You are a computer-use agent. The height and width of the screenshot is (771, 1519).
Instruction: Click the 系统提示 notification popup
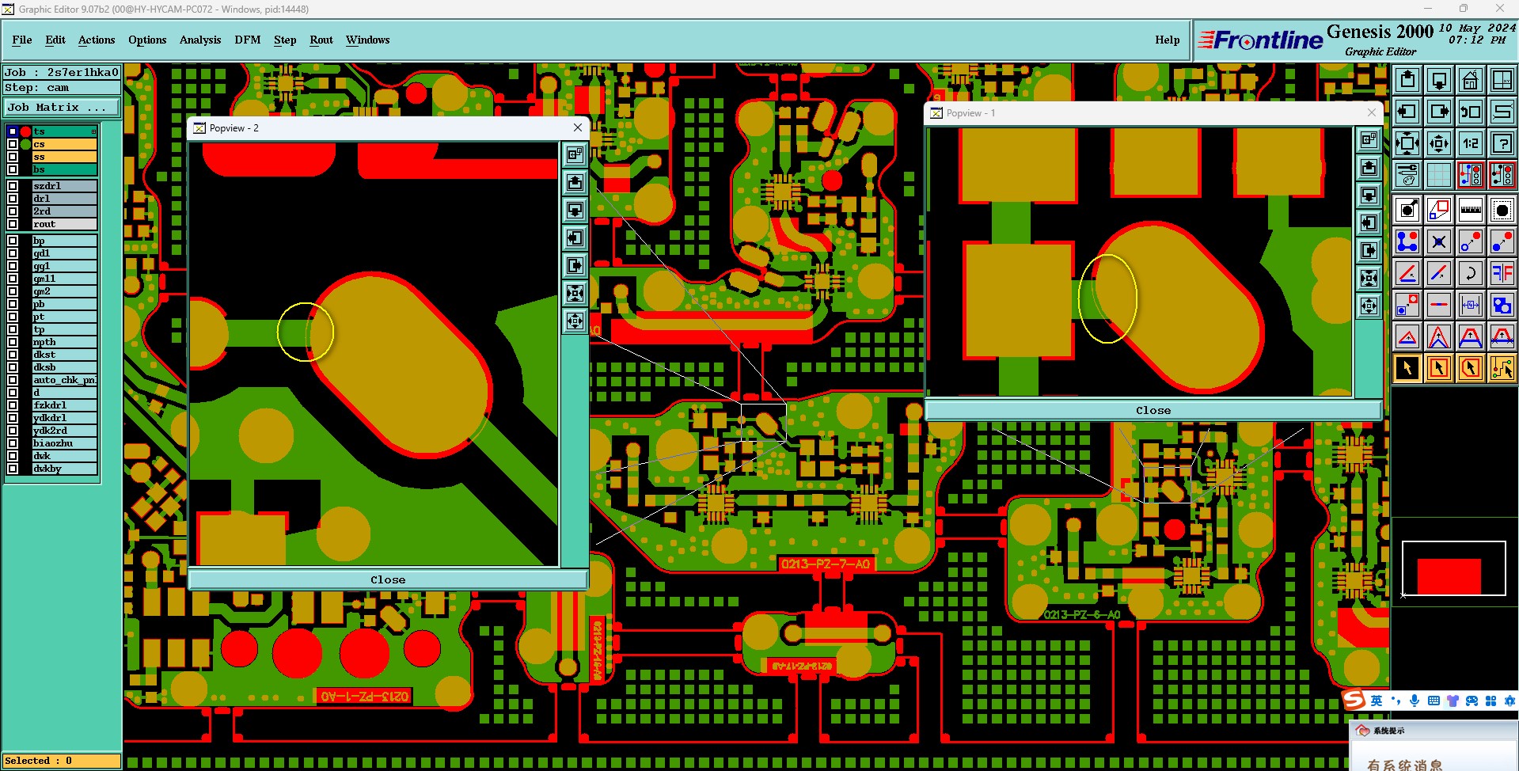1433,745
